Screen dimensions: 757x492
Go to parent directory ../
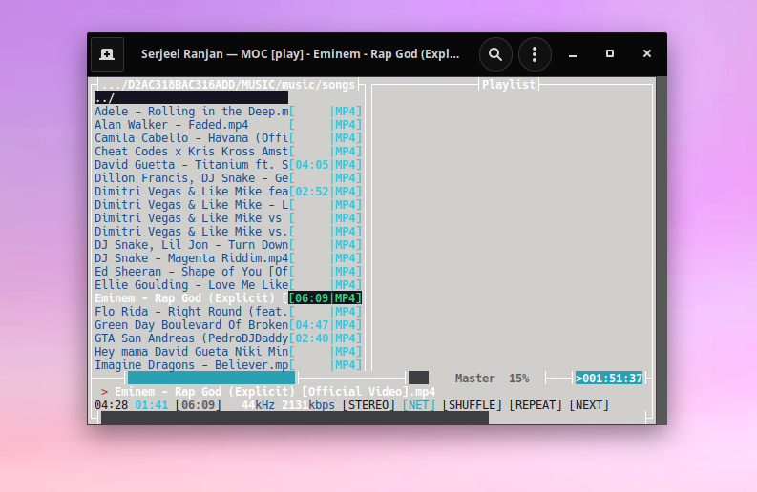click(x=191, y=98)
